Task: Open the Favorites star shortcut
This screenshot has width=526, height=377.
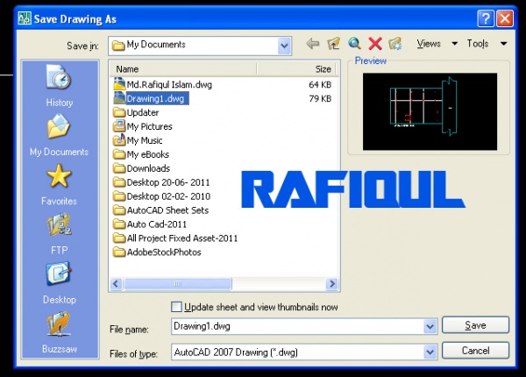Action: pyautogui.click(x=59, y=184)
